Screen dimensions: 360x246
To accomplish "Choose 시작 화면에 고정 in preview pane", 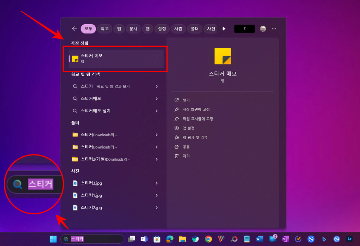I will click(192, 109).
